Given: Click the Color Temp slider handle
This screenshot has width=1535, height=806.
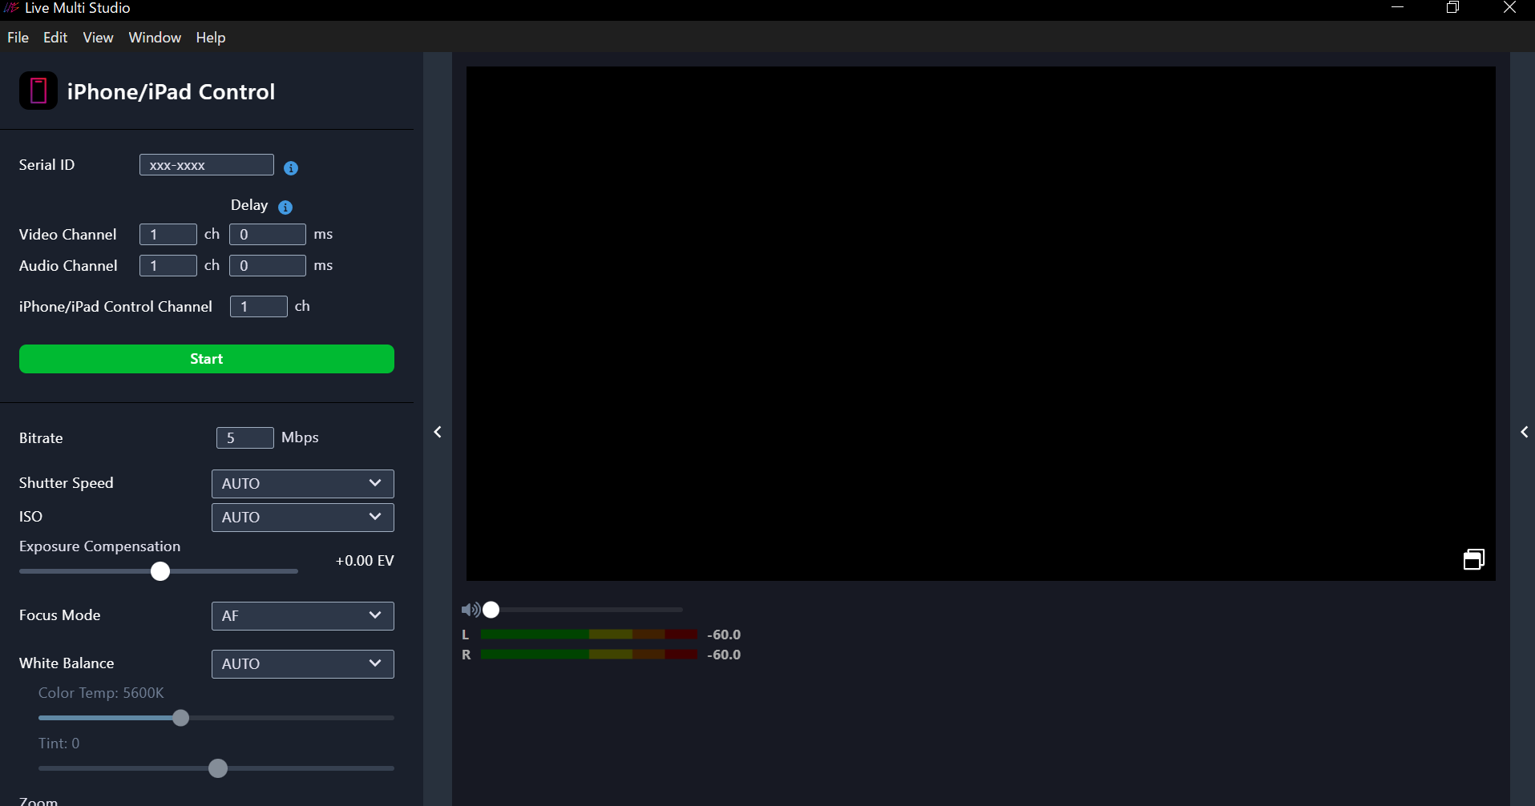Looking at the screenshot, I should tap(181, 718).
